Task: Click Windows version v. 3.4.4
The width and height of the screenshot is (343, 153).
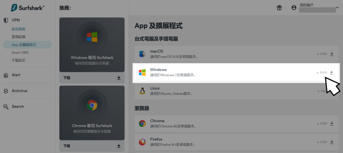Action: coord(322,72)
